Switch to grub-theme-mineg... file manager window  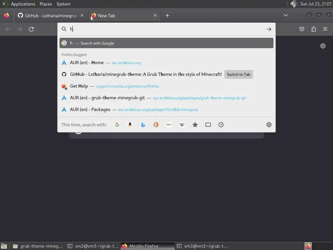point(38,246)
